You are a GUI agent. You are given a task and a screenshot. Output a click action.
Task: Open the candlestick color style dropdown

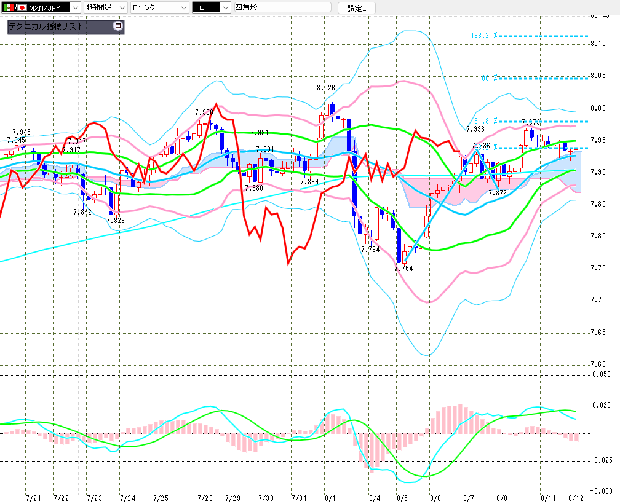[x=212, y=7]
